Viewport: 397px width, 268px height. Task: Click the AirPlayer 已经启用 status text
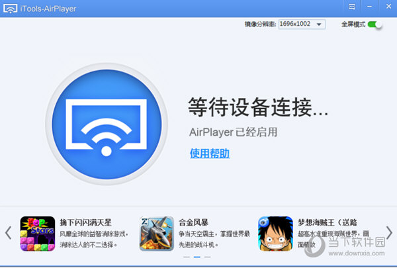coord(233,132)
